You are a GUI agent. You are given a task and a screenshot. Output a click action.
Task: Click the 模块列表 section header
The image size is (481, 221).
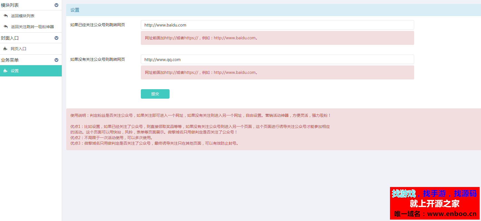point(31,5)
